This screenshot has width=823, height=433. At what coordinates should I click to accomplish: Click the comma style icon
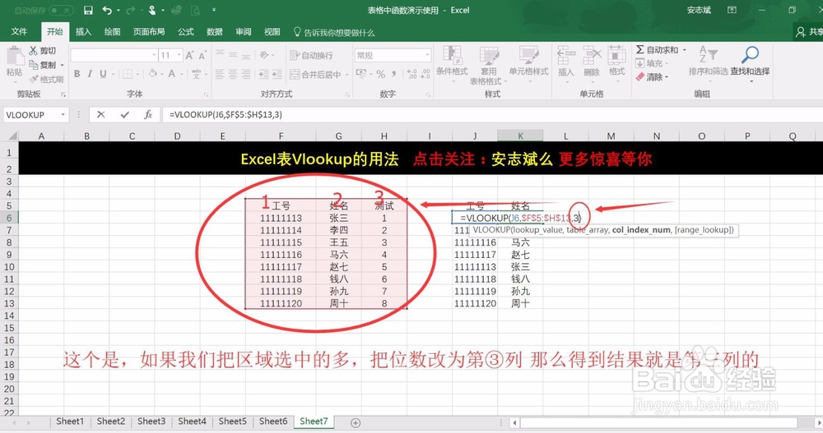[394, 74]
